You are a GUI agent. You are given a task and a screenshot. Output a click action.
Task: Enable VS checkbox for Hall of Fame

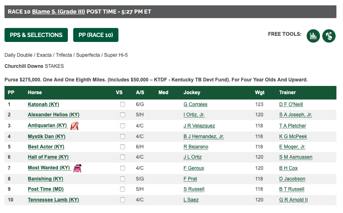tap(123, 157)
